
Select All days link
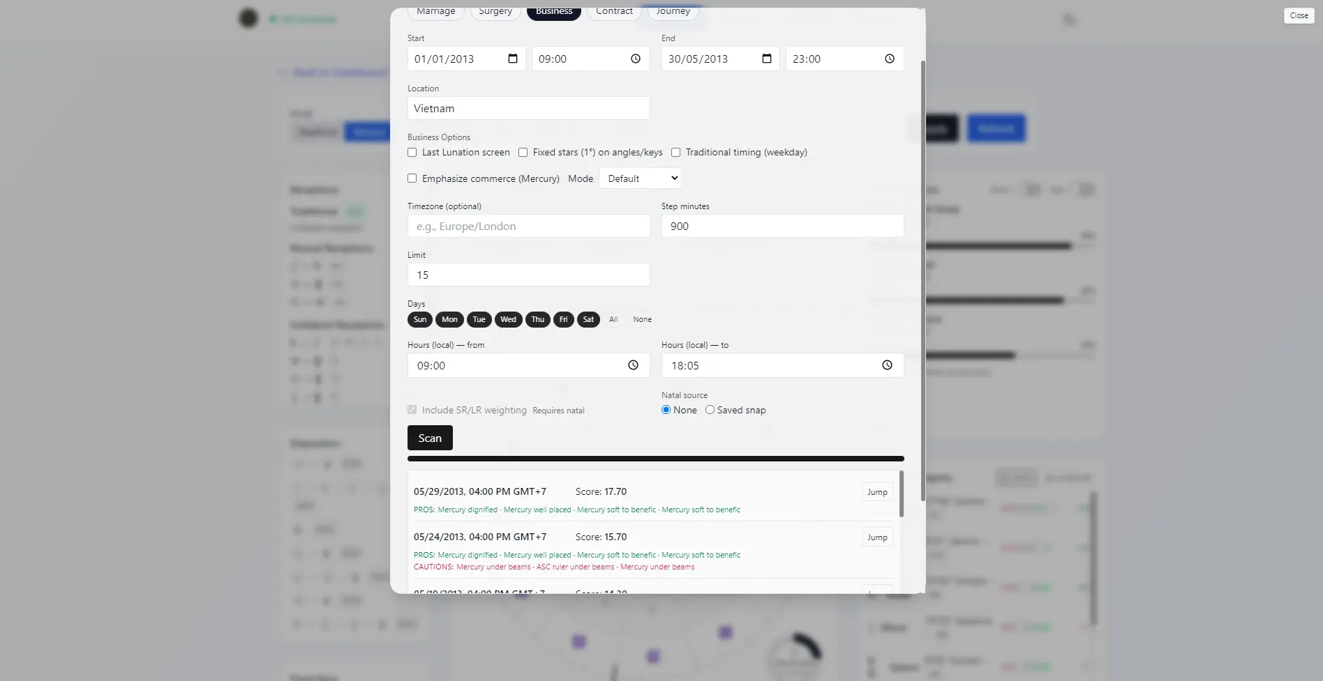coord(613,319)
